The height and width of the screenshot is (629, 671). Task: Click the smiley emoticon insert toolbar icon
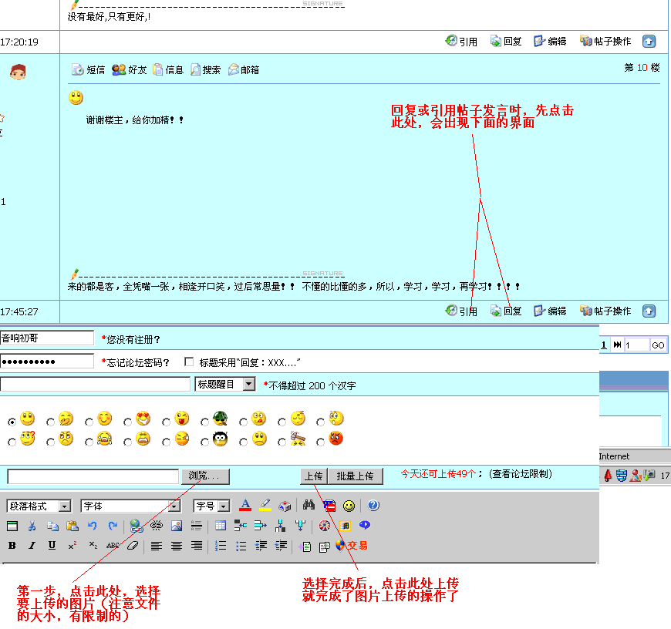click(349, 506)
